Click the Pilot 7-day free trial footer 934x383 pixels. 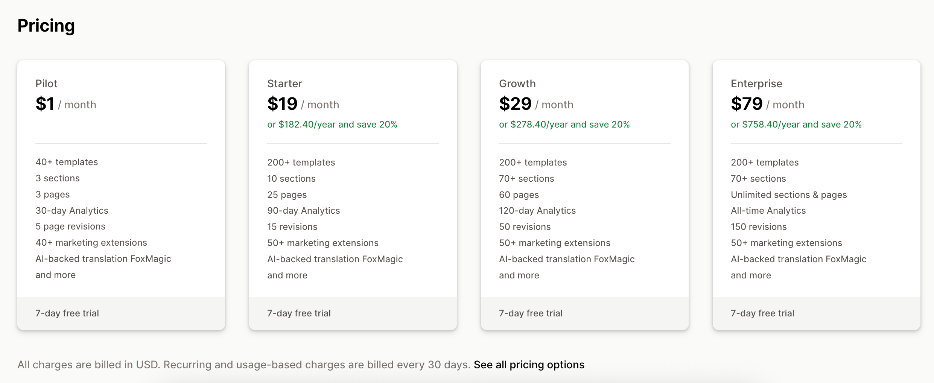tap(121, 313)
